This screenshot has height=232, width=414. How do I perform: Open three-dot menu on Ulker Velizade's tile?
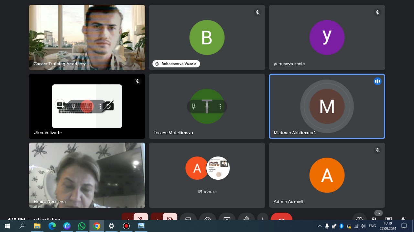point(100,106)
